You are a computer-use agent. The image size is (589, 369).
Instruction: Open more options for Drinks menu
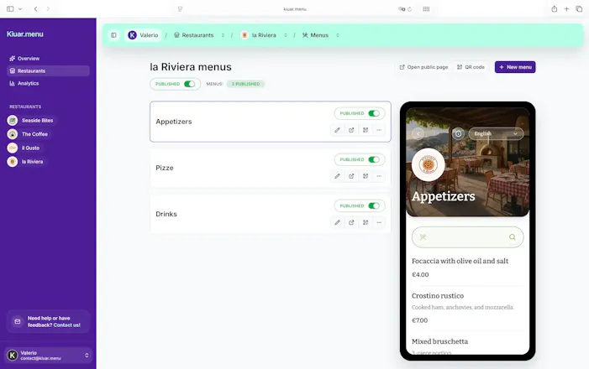[379, 222]
